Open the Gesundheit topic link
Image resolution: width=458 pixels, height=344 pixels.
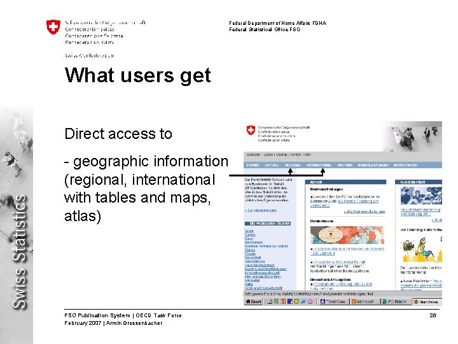(x=253, y=257)
